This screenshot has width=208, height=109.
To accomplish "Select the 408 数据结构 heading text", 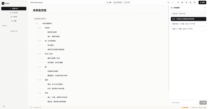I will (x=47, y=23).
